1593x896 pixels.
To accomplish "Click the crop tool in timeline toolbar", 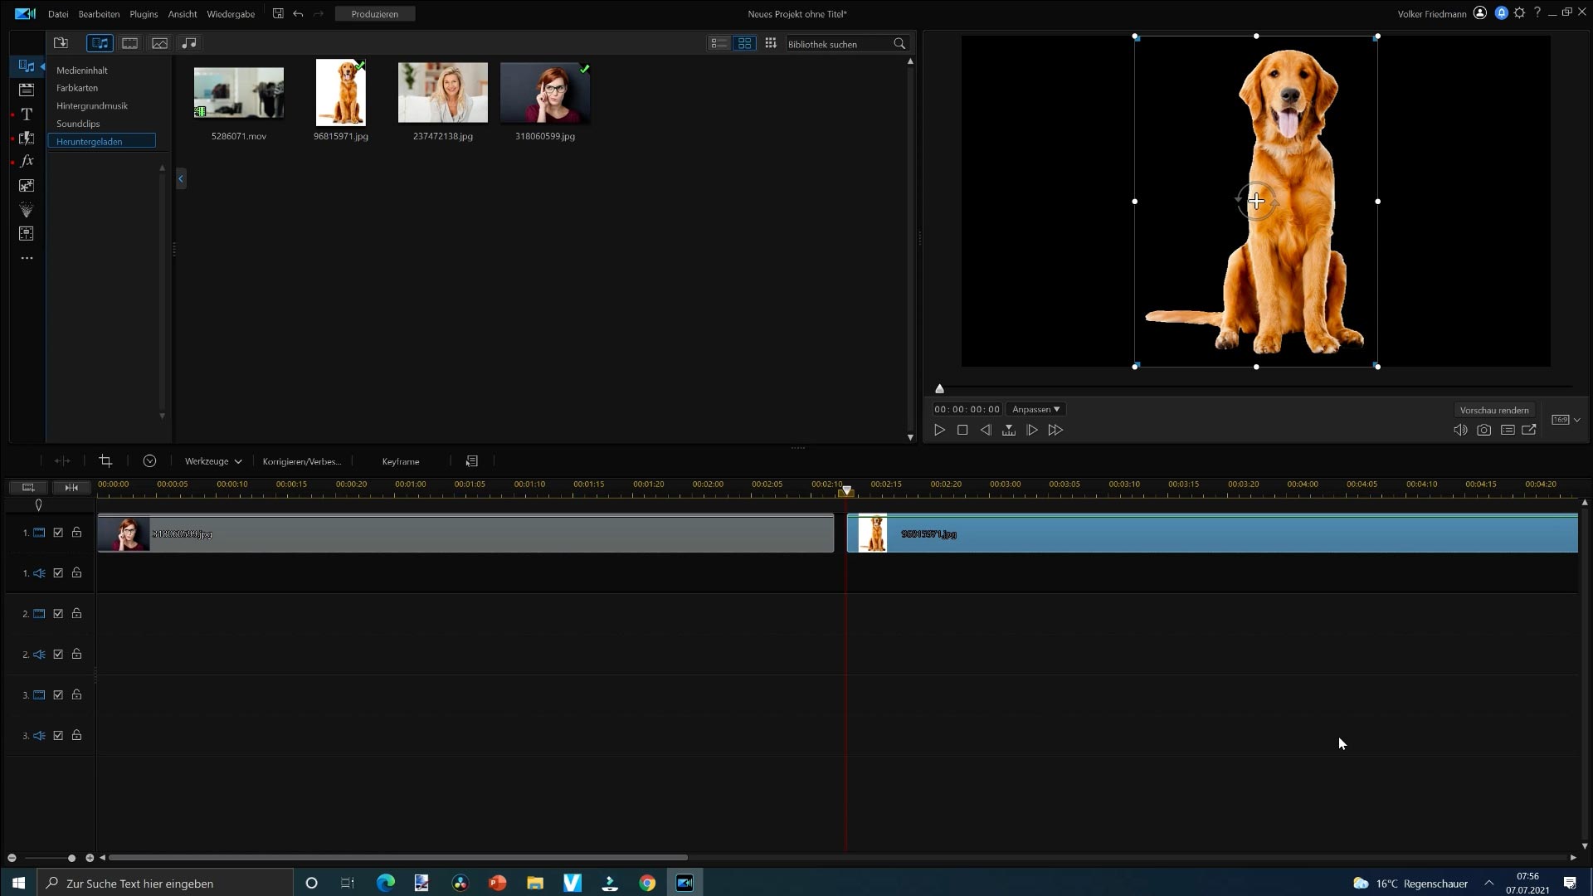I will [x=105, y=461].
